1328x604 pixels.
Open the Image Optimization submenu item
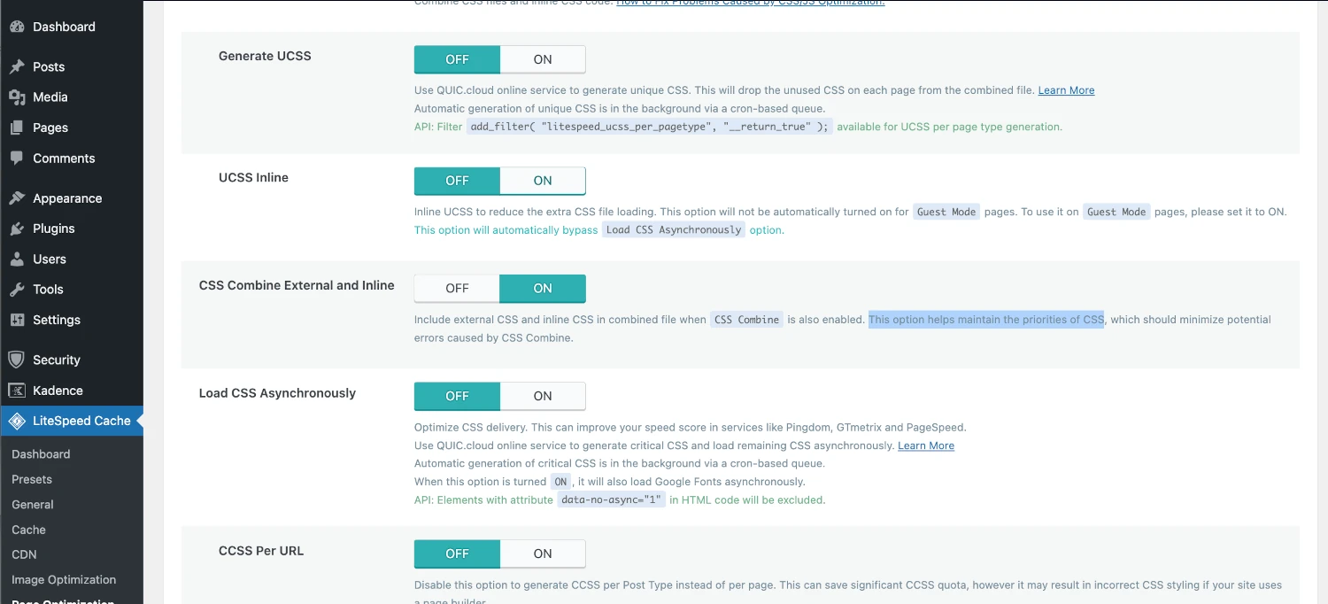[64, 580]
